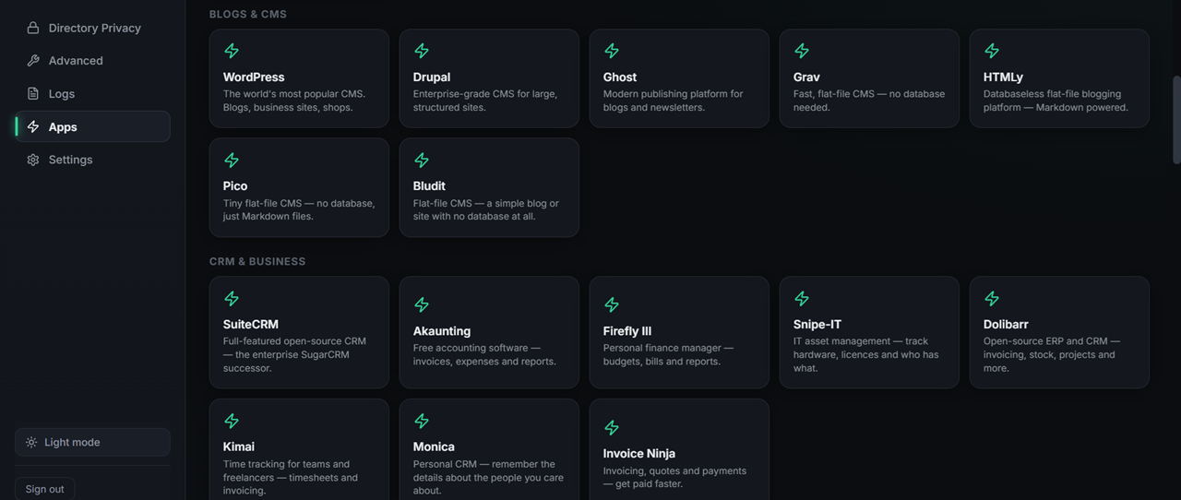Click the Sign out button
Image resolution: width=1181 pixels, height=500 pixels.
[x=45, y=489]
